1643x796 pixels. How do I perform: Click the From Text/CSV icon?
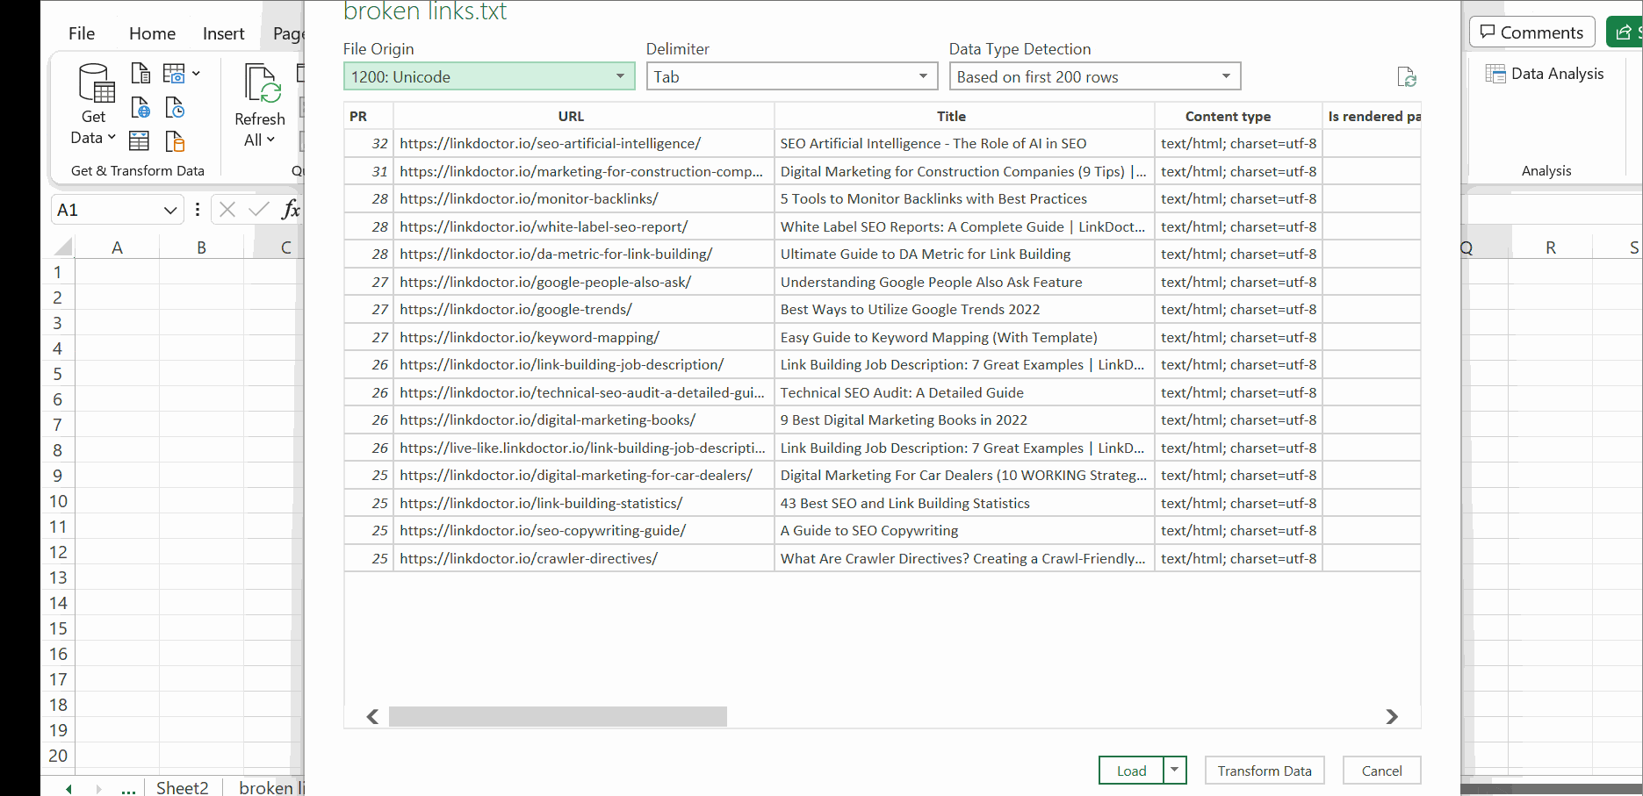[x=141, y=73]
